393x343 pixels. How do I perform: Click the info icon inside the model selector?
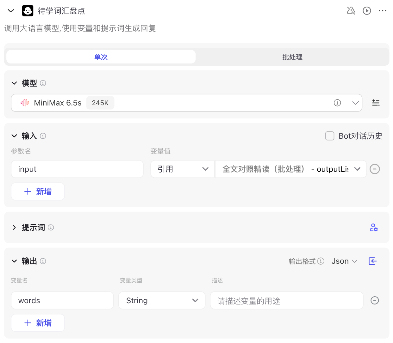pyautogui.click(x=337, y=103)
